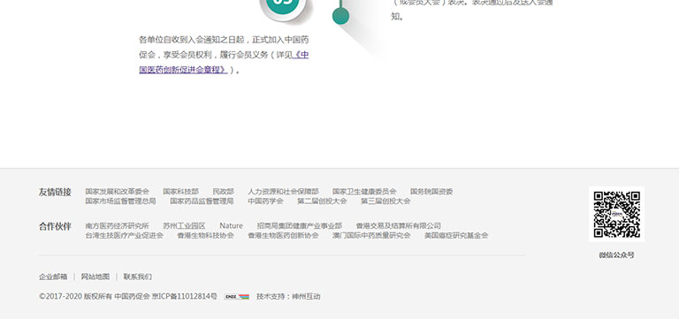The width and height of the screenshot is (679, 319).
Task: Open 网站地图 in the footer
Action: (95, 277)
